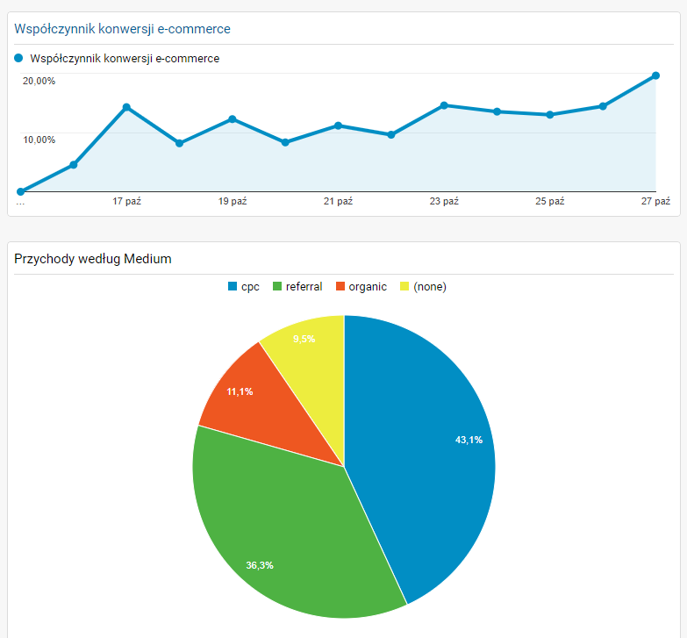
Task: Open the Współczynnik konwersji e-commerce widget title
Action: click(x=122, y=29)
